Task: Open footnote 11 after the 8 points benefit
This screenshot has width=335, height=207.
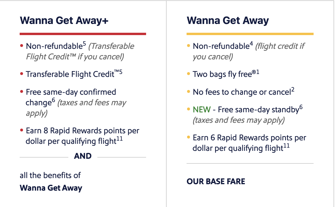Action: (120, 139)
